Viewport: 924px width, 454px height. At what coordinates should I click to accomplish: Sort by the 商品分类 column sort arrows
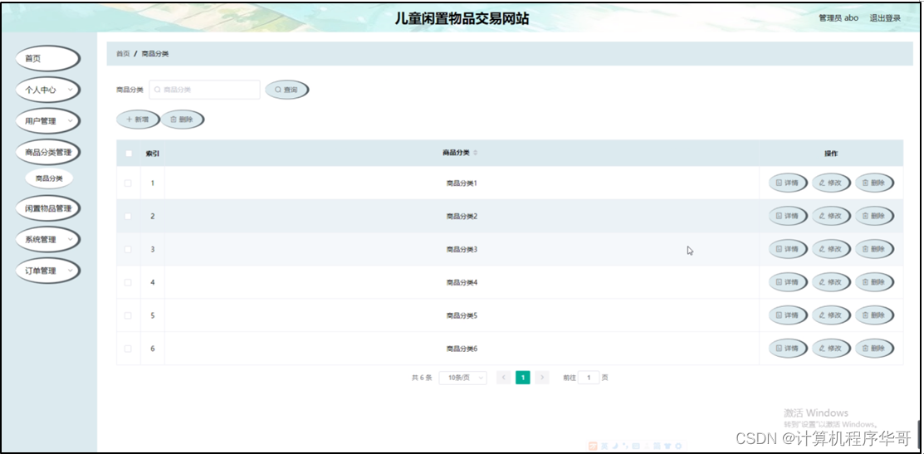[476, 153]
